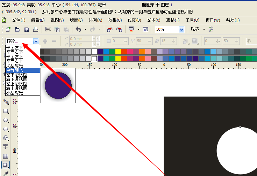This screenshot has height=176, width=257.
Task: Select the Text tool (字)
Action: coord(6,146)
